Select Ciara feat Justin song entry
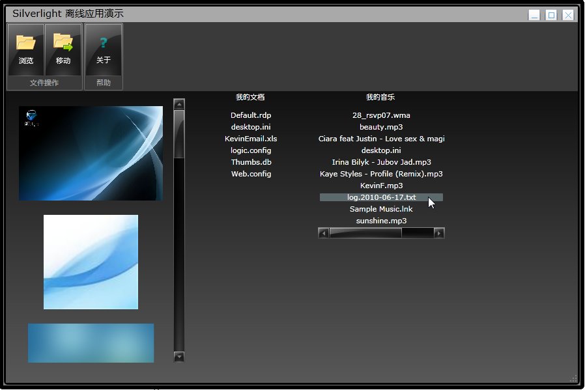Image resolution: width=585 pixels, height=390 pixels. pyautogui.click(x=381, y=139)
